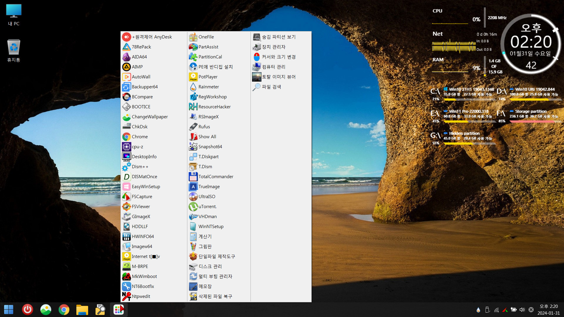Launch ResourceHacker RH icon

tap(193, 107)
